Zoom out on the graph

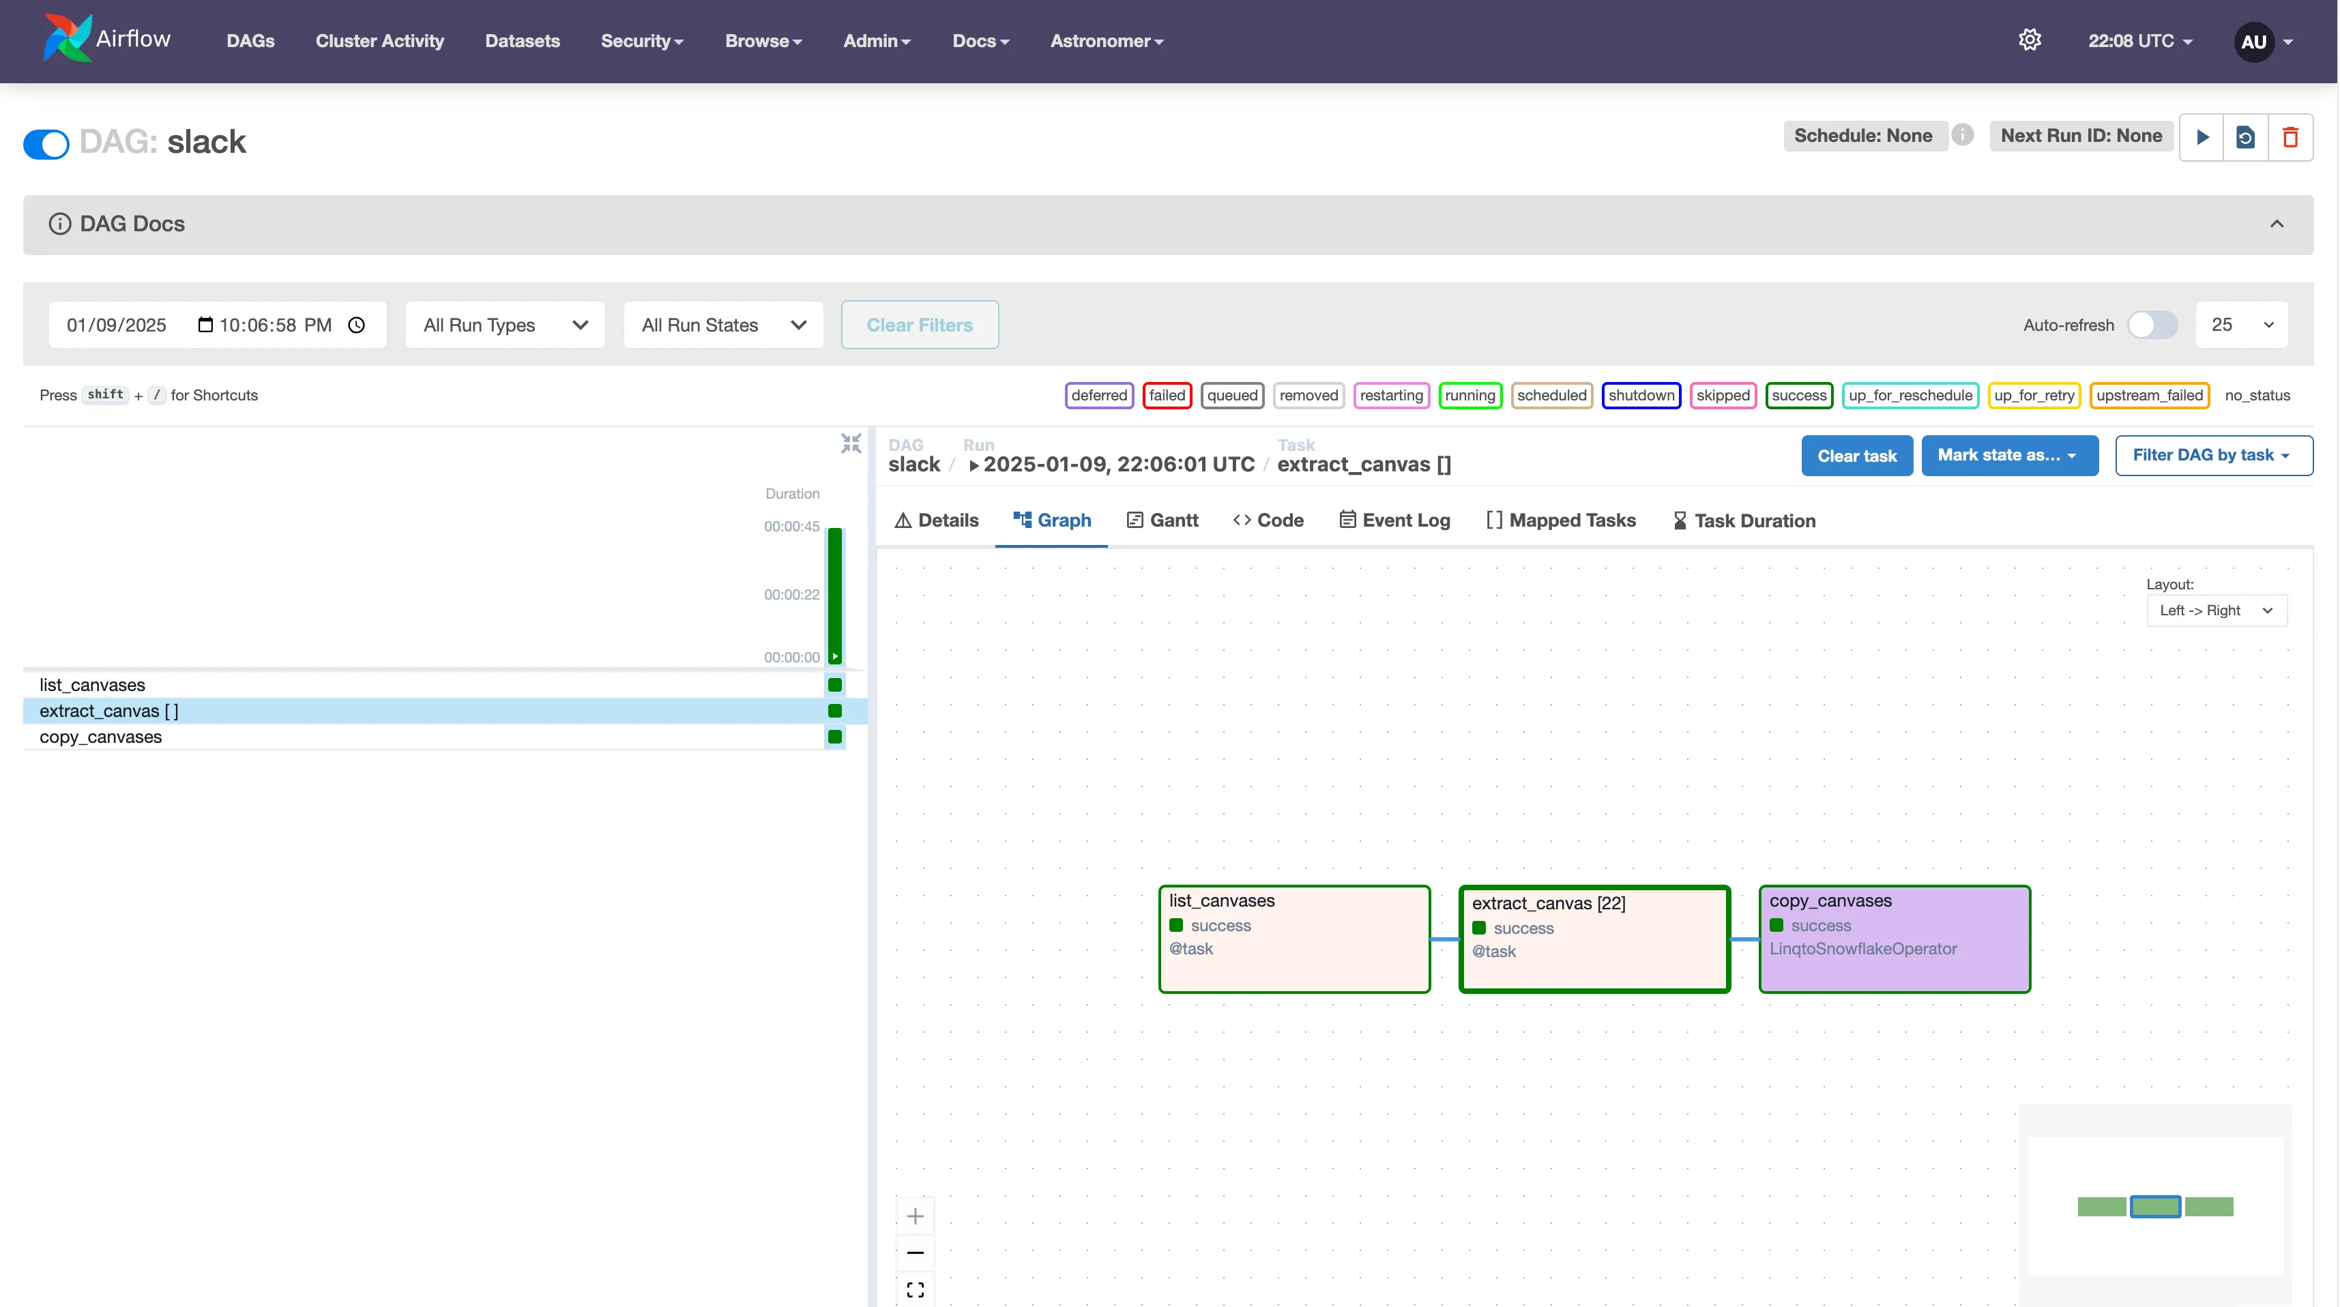pyautogui.click(x=915, y=1252)
